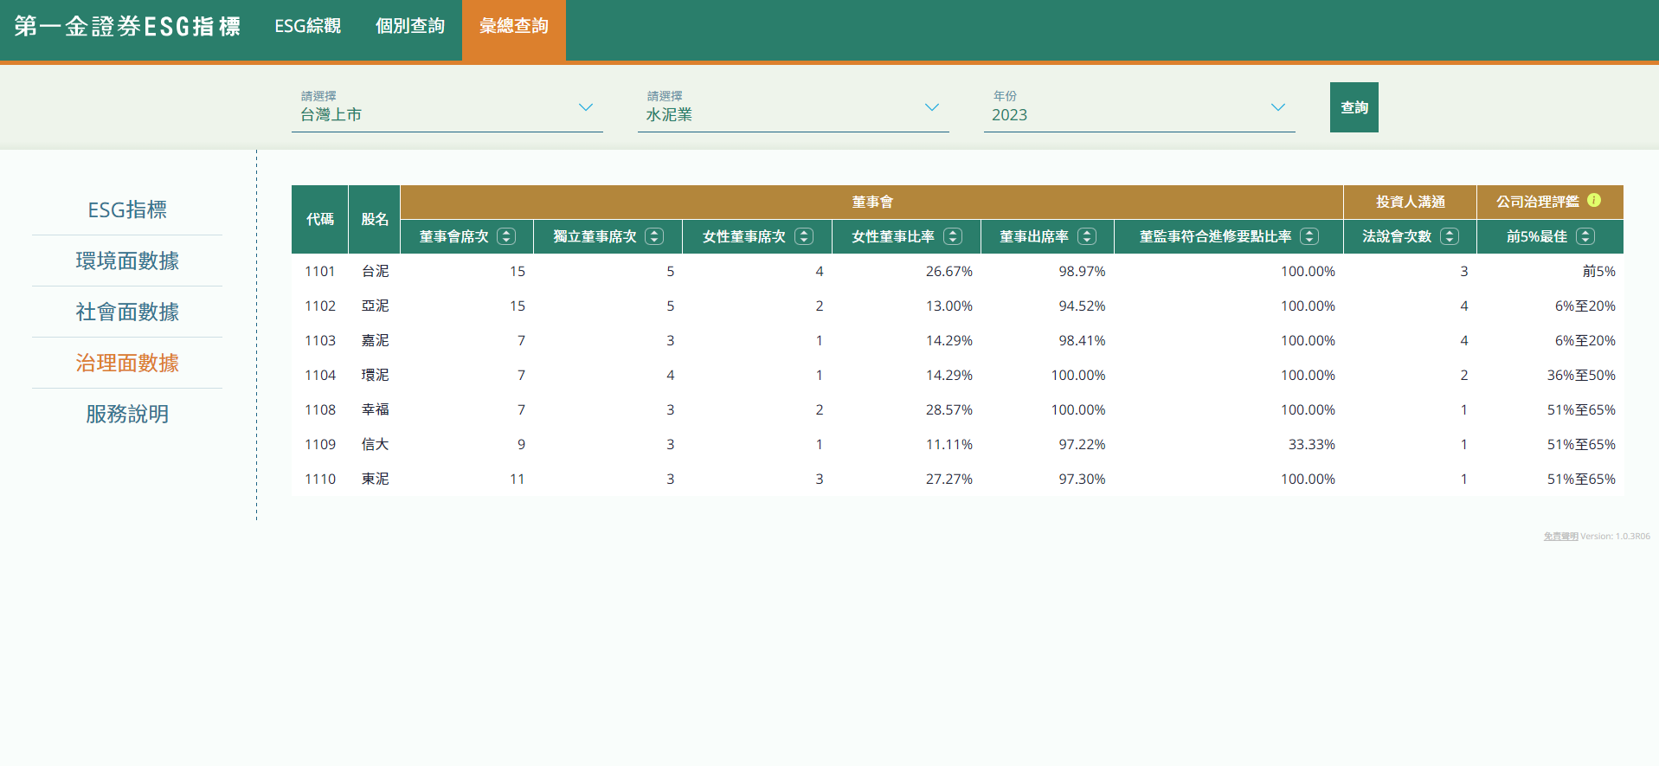The height and width of the screenshot is (766, 1659).
Task: Toggle sort on 女性董事比率 column
Action: coord(953,236)
